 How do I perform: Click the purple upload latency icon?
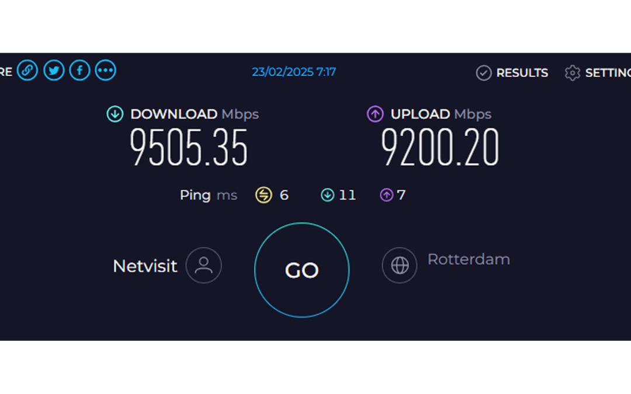click(386, 195)
